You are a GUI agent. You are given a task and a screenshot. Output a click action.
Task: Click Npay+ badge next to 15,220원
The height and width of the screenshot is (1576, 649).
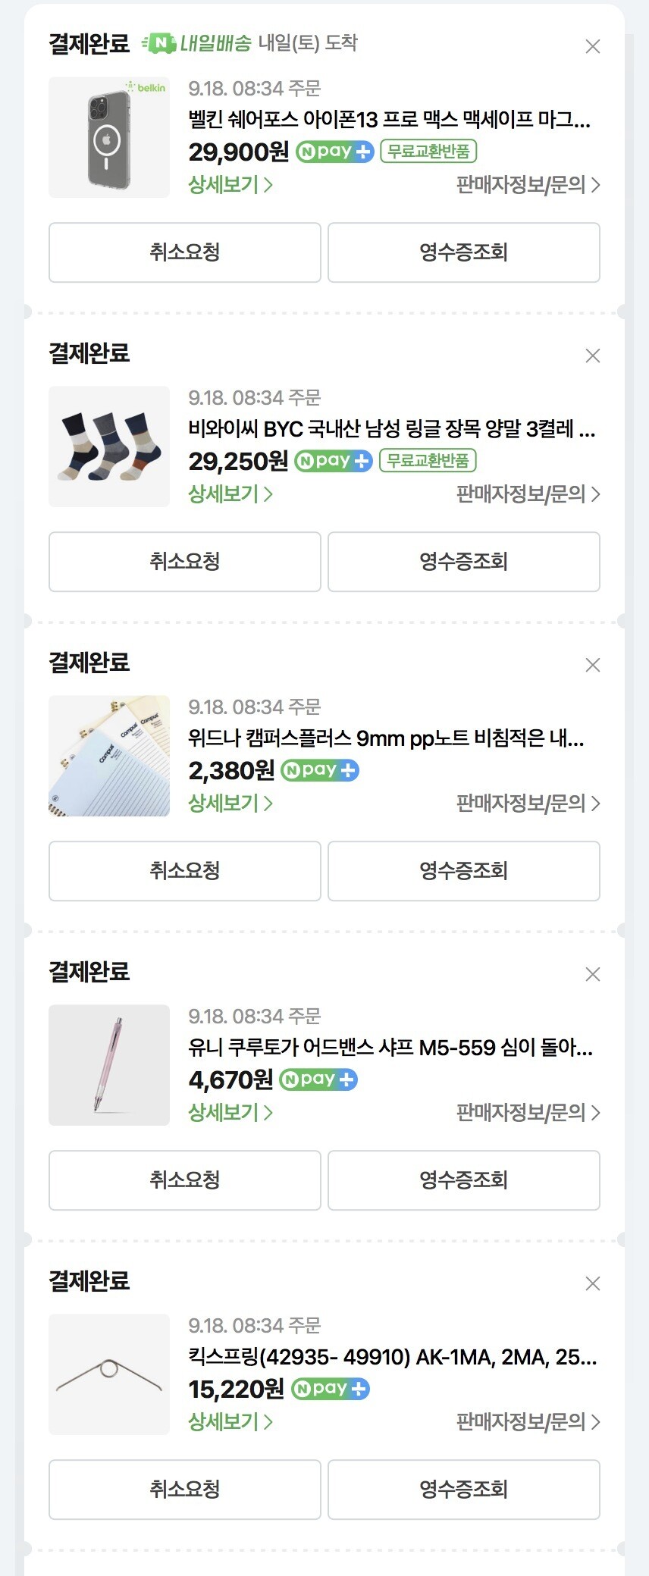330,1388
